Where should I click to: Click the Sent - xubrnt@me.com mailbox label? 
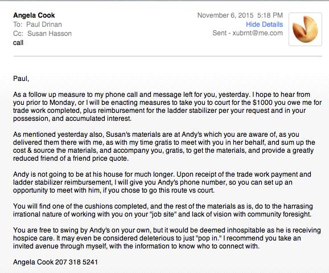(248, 33)
